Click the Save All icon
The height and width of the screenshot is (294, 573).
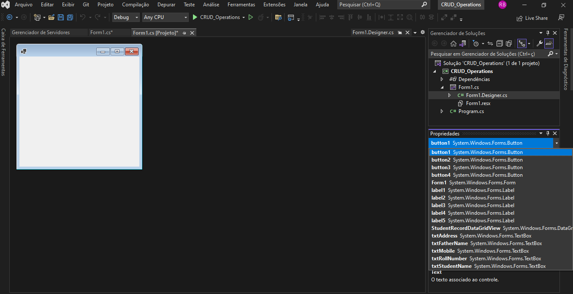[x=70, y=17]
